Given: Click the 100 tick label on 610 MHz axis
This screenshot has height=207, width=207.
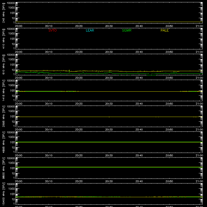Looking at the screenshot, I should [12, 65].
